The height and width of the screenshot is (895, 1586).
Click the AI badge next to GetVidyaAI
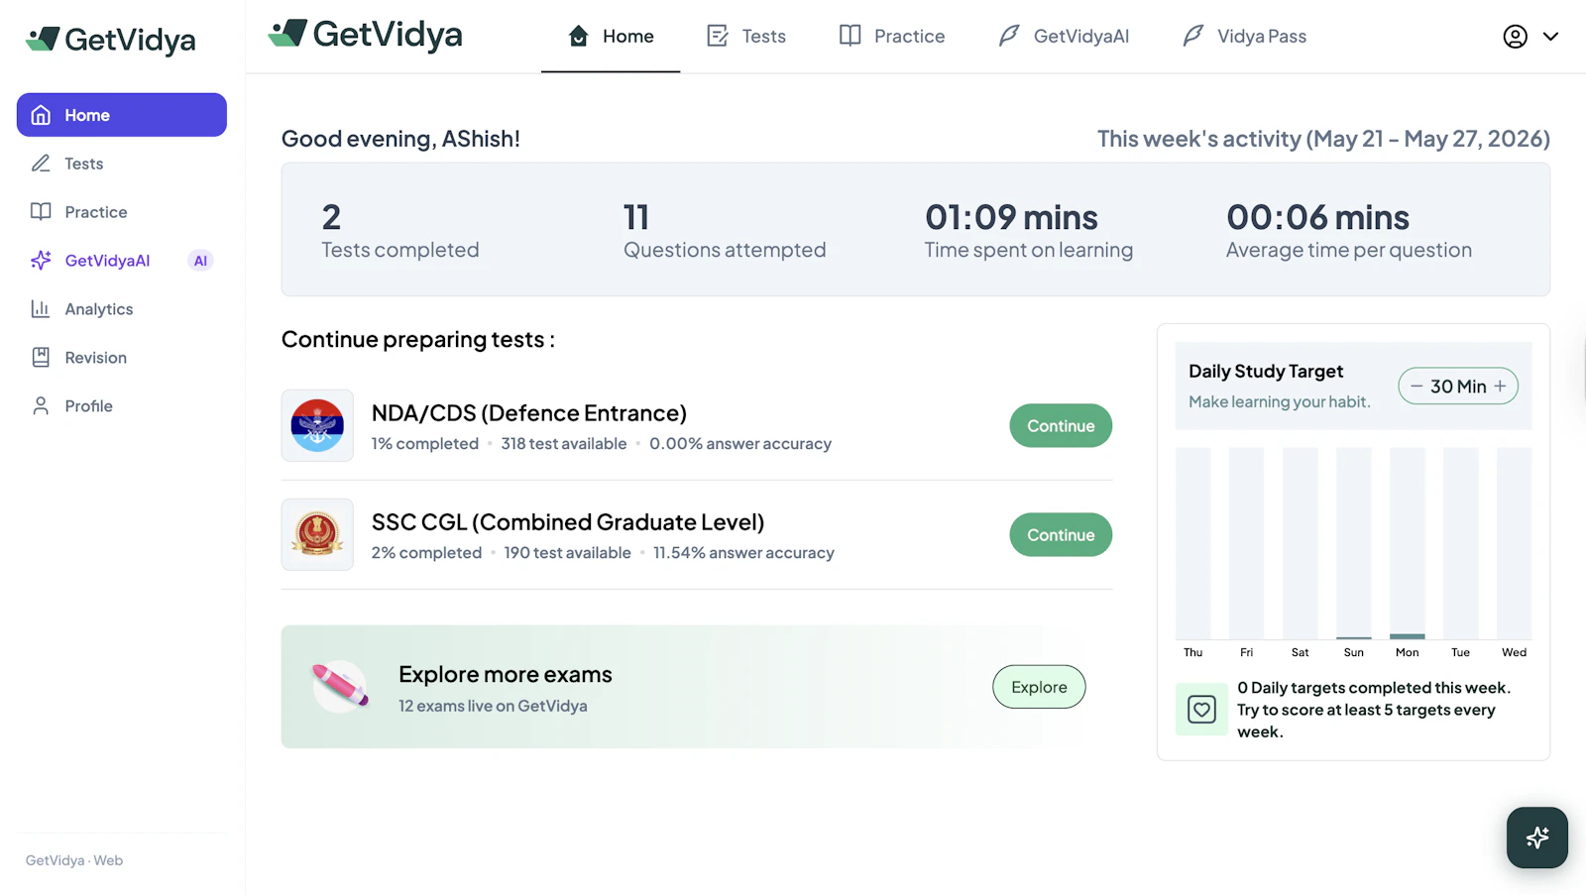[200, 261]
